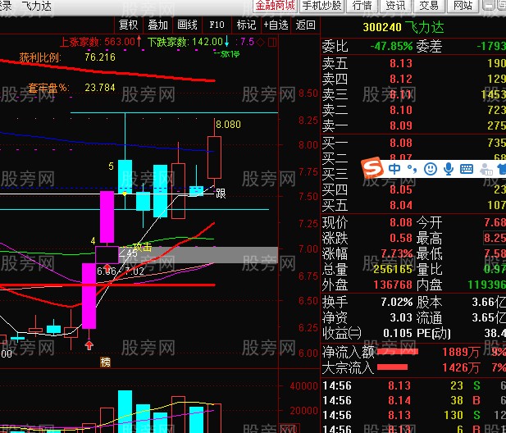Click the 攻击 signal label on chart

point(143,247)
